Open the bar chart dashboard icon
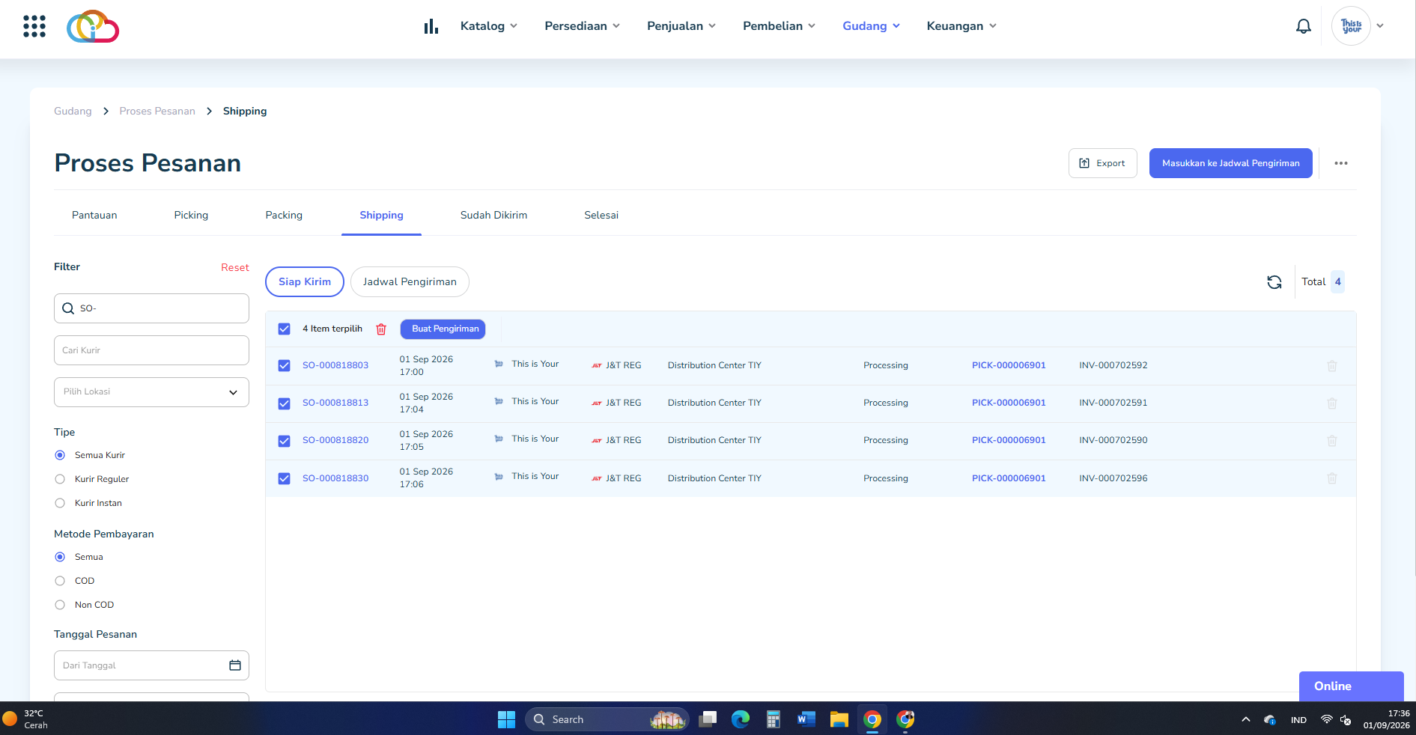The height and width of the screenshot is (735, 1416). coord(431,26)
